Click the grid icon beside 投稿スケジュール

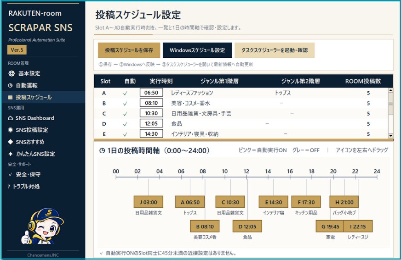[10, 97]
